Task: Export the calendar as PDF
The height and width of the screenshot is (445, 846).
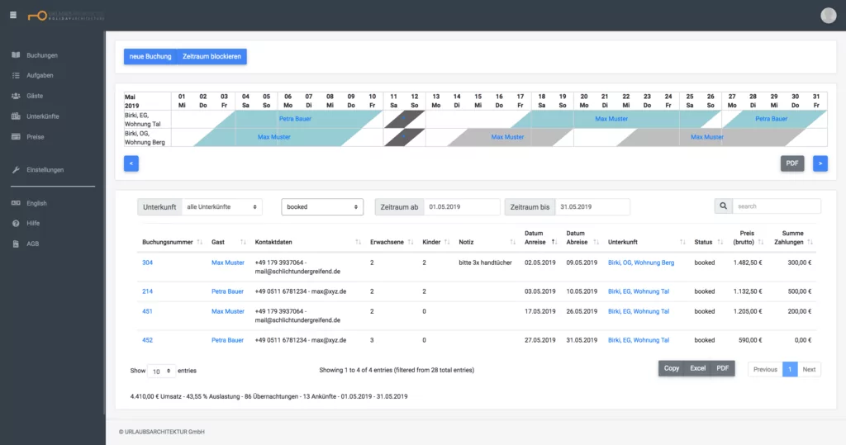Action: (x=792, y=163)
